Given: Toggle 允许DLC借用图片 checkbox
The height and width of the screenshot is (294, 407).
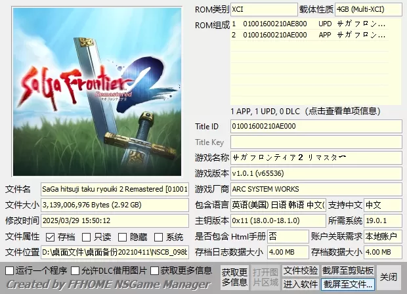Looking at the screenshot, I should (x=75, y=270).
